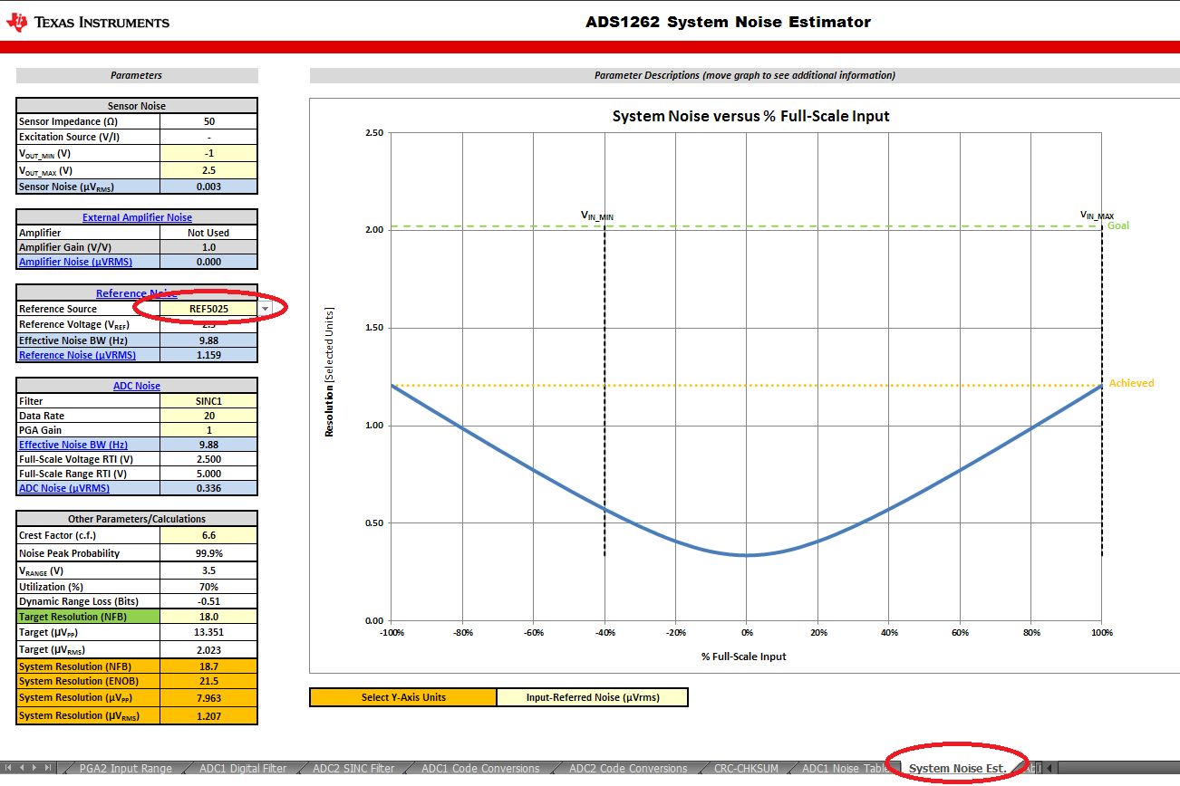The image size is (1180, 786).
Task: Click the Utilization value 70%
Action: pos(208,587)
